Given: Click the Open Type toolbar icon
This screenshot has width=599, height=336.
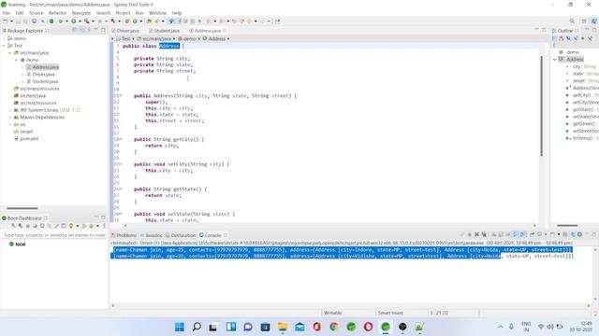Looking at the screenshot, I should point(149,21).
